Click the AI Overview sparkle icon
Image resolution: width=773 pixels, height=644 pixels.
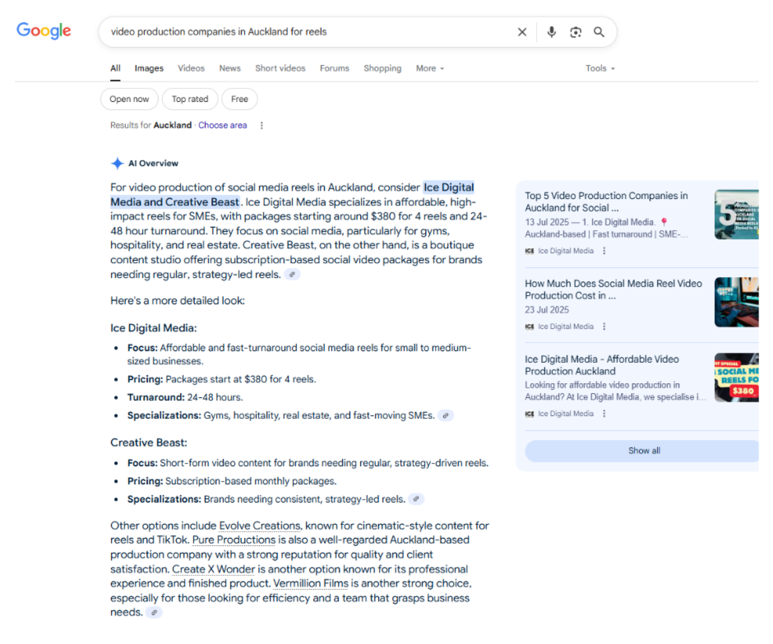click(x=117, y=163)
